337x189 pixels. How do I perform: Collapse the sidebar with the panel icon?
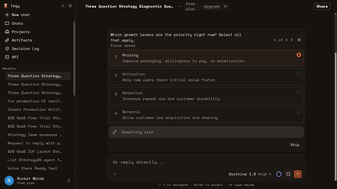click(70, 6)
